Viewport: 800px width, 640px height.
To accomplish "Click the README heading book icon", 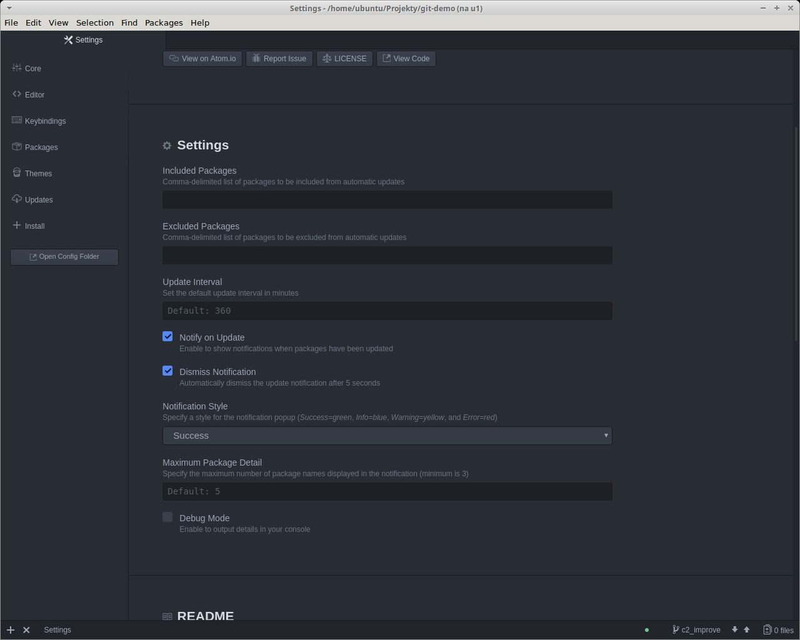I will (x=167, y=616).
